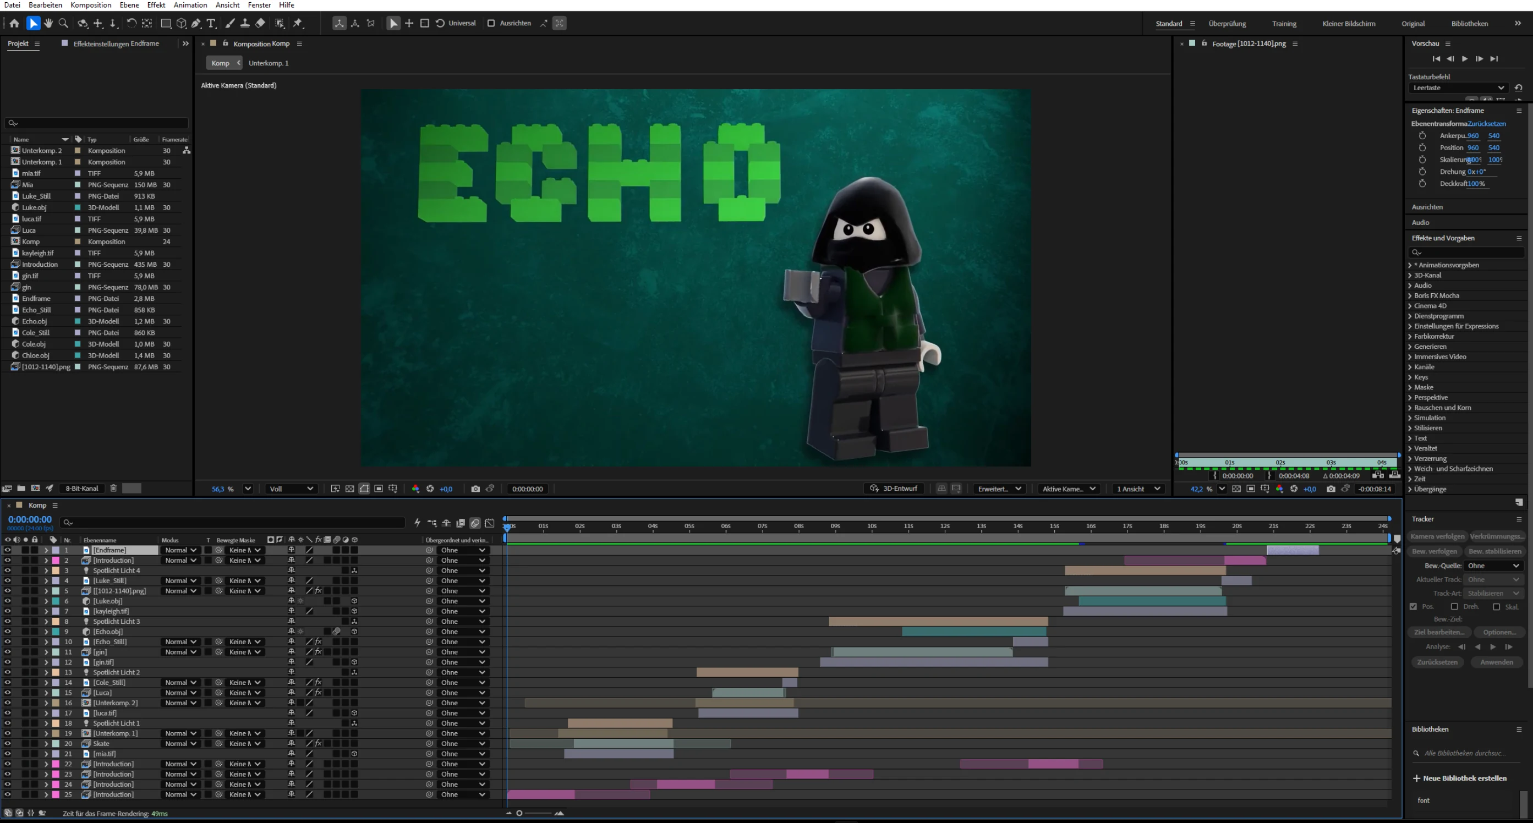This screenshot has height=823, width=1533.
Task: Click the timeline layer search field
Action: [x=233, y=523]
